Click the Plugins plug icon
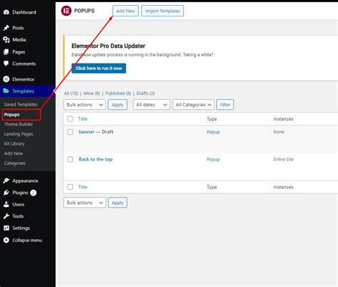This screenshot has width=338, height=287. pyautogui.click(x=6, y=193)
